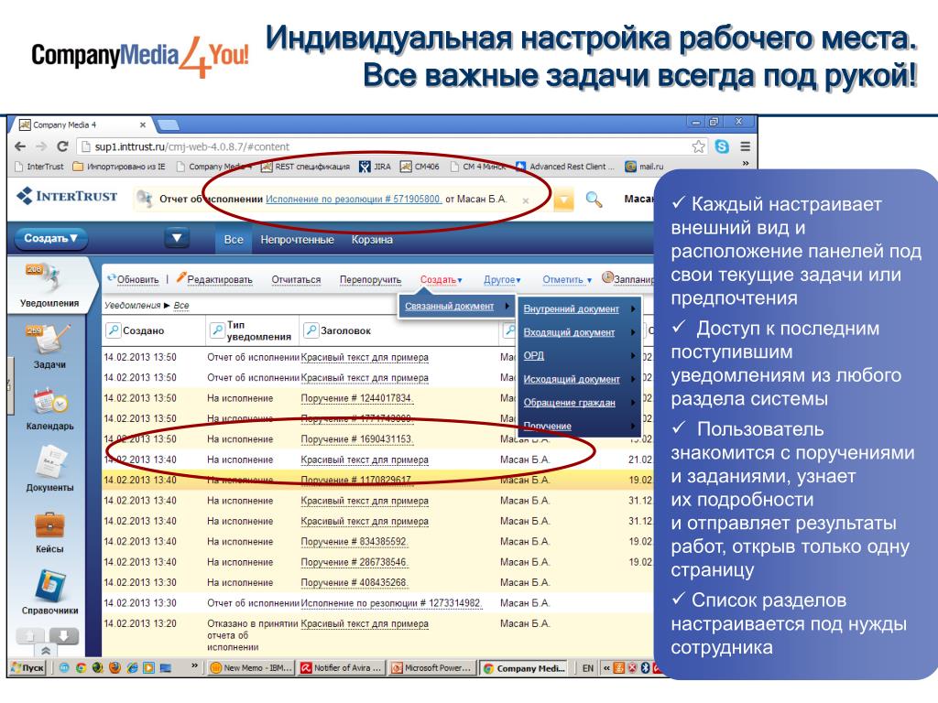The height and width of the screenshot is (703, 938).
Task: Click the Skype extension icon
Action: 722,146
